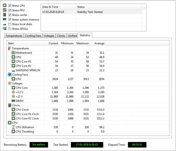Click the thermometer icon of Temperatures group
The width and height of the screenshot is (176, 151).
(x=9, y=48)
